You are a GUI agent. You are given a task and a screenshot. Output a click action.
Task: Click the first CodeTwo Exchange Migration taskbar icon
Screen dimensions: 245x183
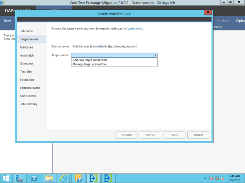click(93, 178)
